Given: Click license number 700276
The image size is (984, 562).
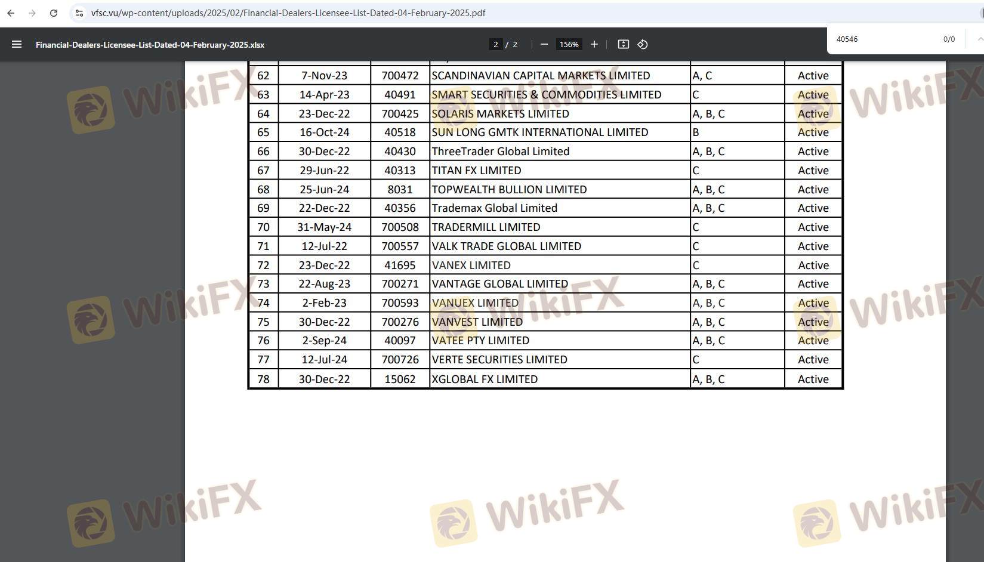Looking at the screenshot, I should (x=400, y=322).
